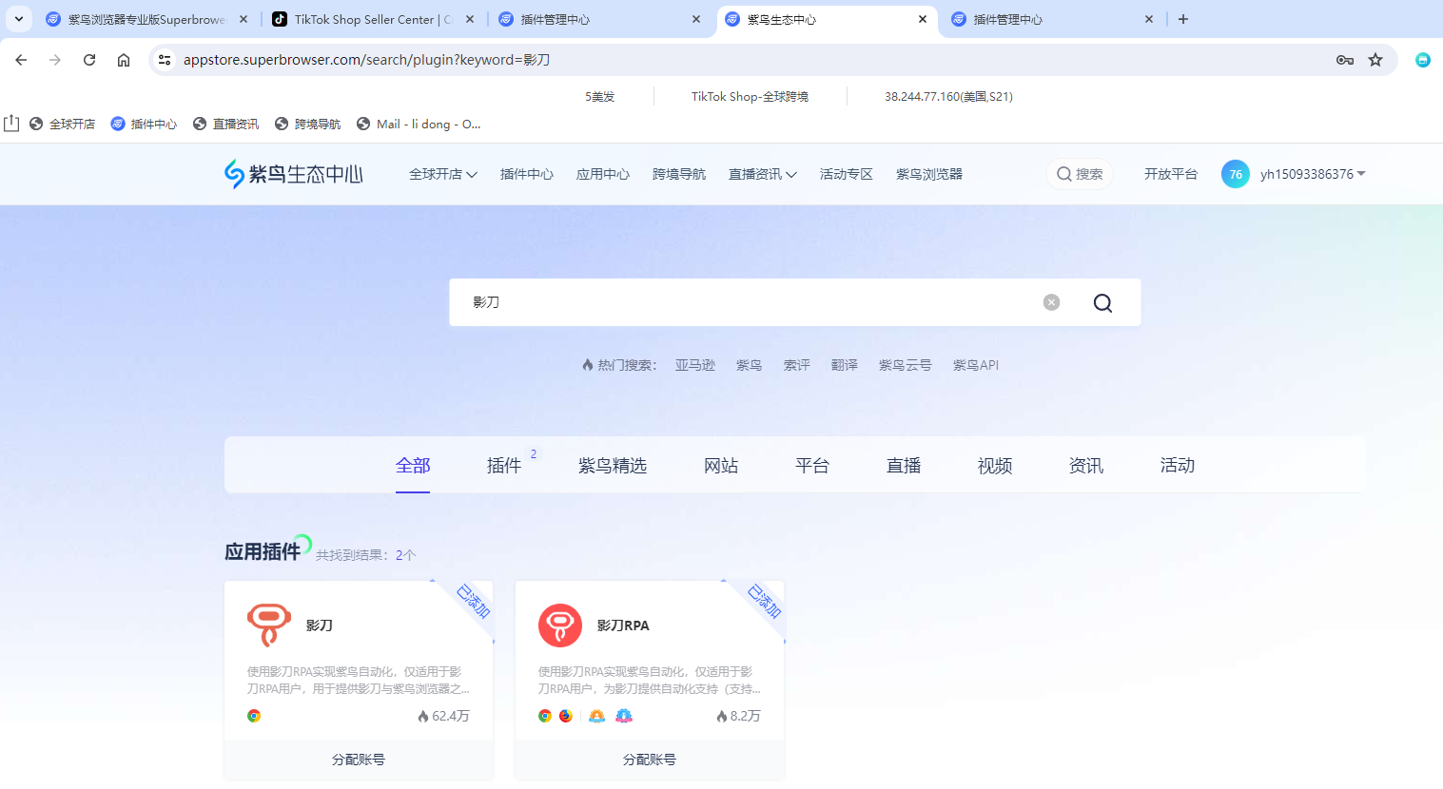Select the 网站 results tab
Viewport: 1443px width, 789px height.
click(x=721, y=466)
